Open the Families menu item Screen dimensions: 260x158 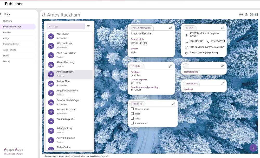(7, 32)
